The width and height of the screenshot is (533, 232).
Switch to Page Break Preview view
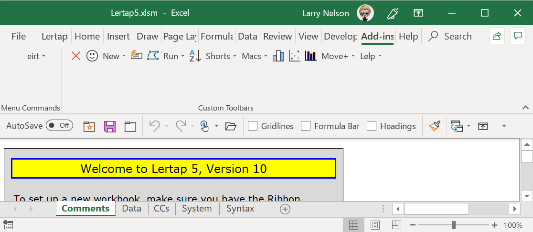pos(396,225)
